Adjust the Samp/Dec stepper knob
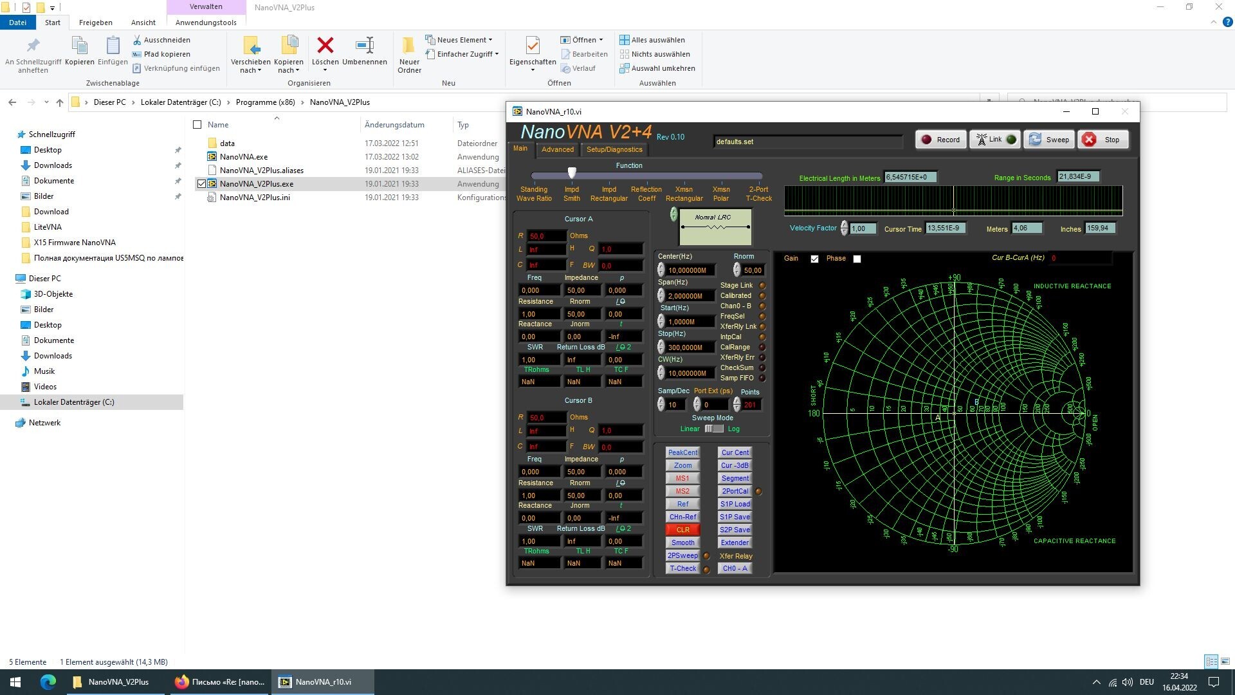 (x=661, y=405)
